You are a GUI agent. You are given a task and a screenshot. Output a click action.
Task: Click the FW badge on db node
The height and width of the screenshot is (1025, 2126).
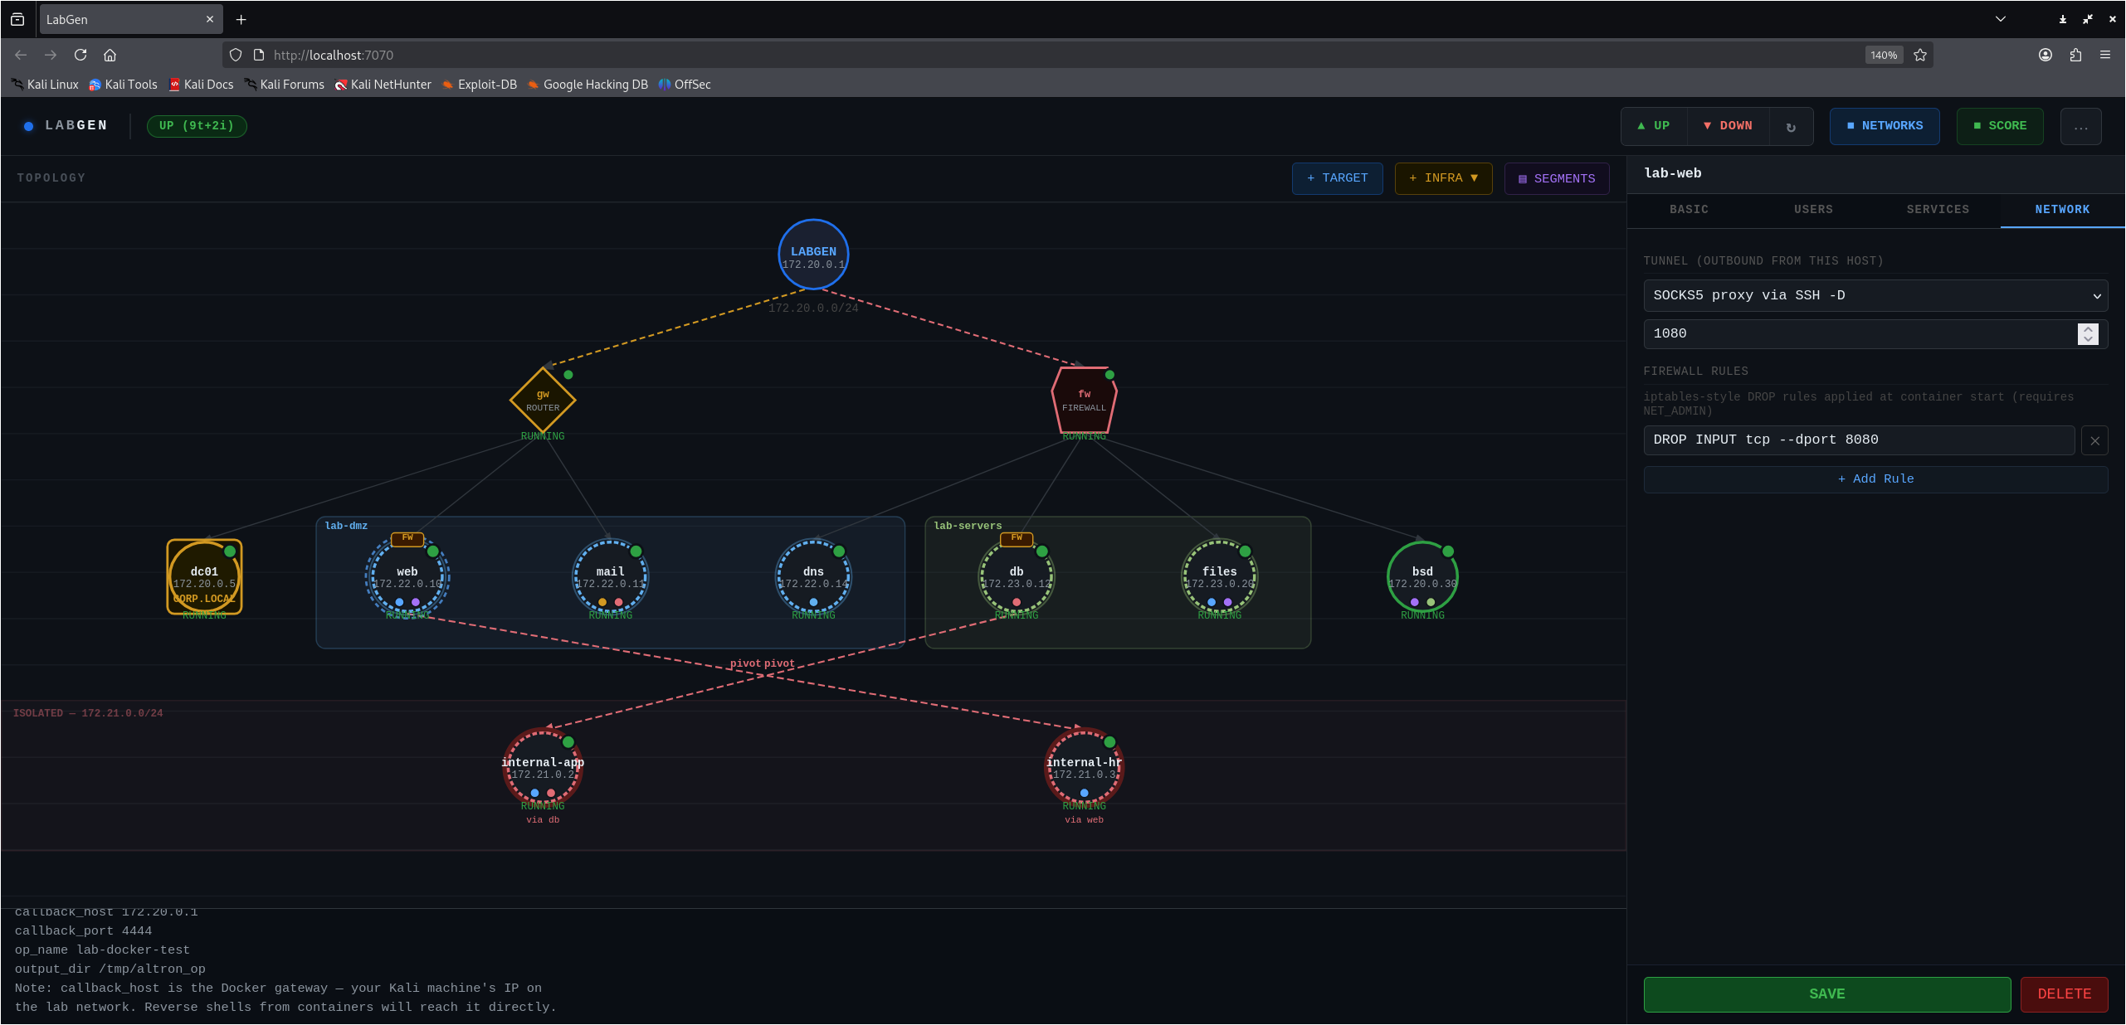(1017, 538)
